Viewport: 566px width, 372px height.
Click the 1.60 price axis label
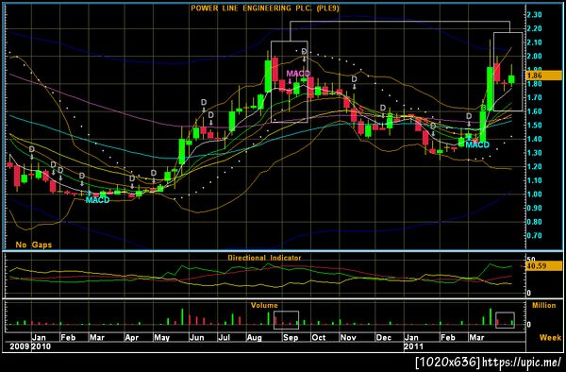coord(534,111)
